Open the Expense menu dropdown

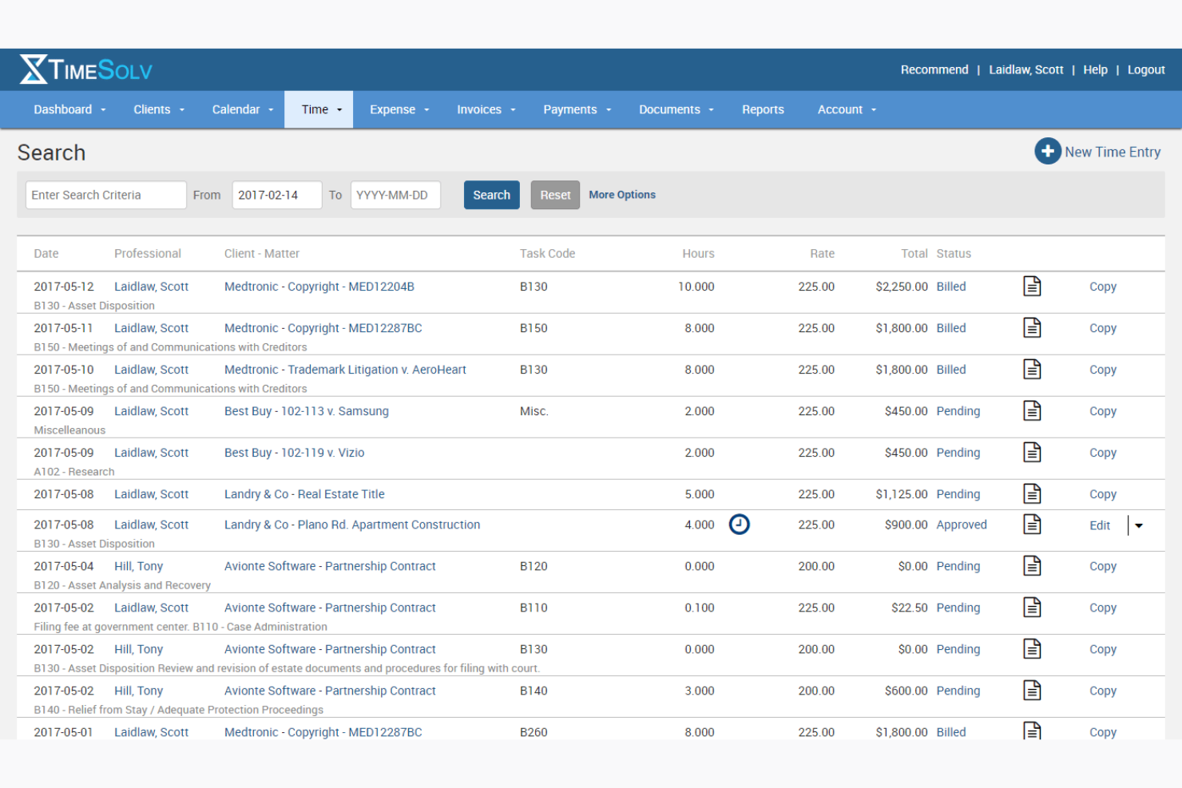point(399,109)
